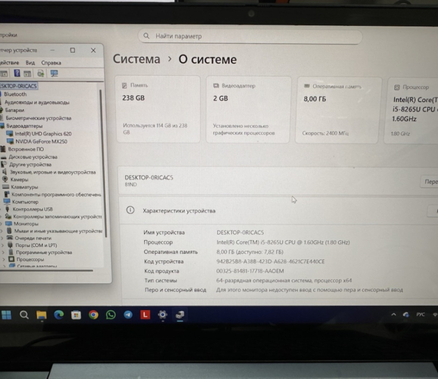This screenshot has height=379, width=438.
Task: Expand the Порты (COM и LPT) node
Action: tap(3, 245)
